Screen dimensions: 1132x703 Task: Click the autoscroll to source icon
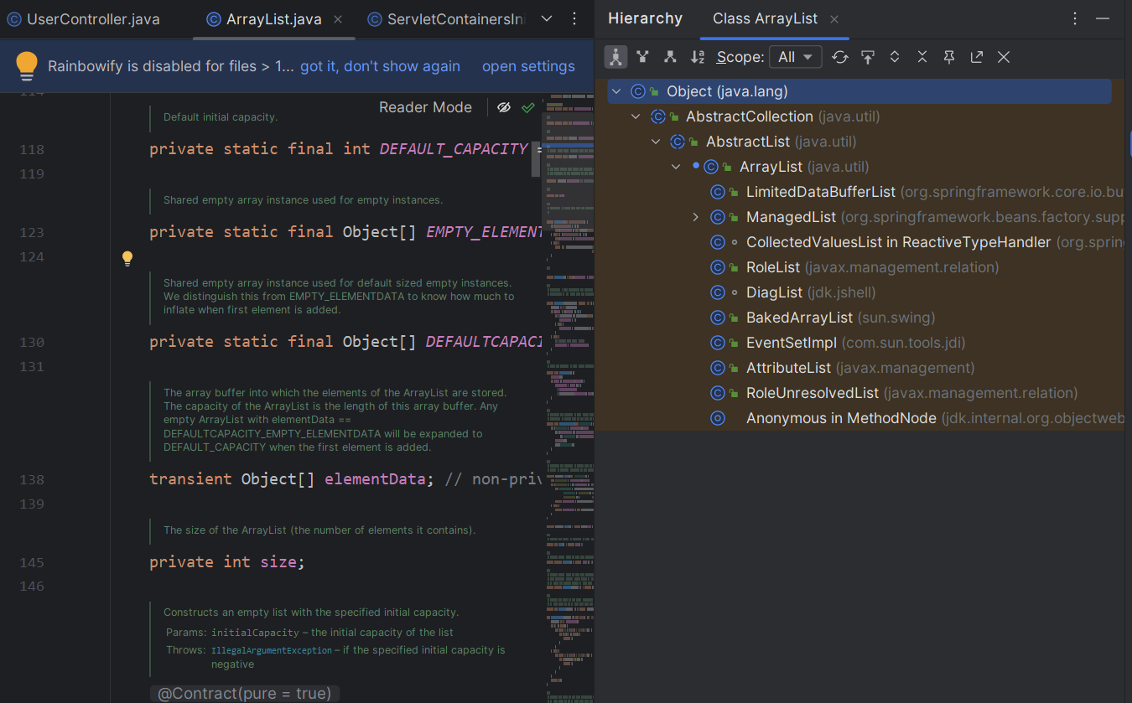point(868,57)
